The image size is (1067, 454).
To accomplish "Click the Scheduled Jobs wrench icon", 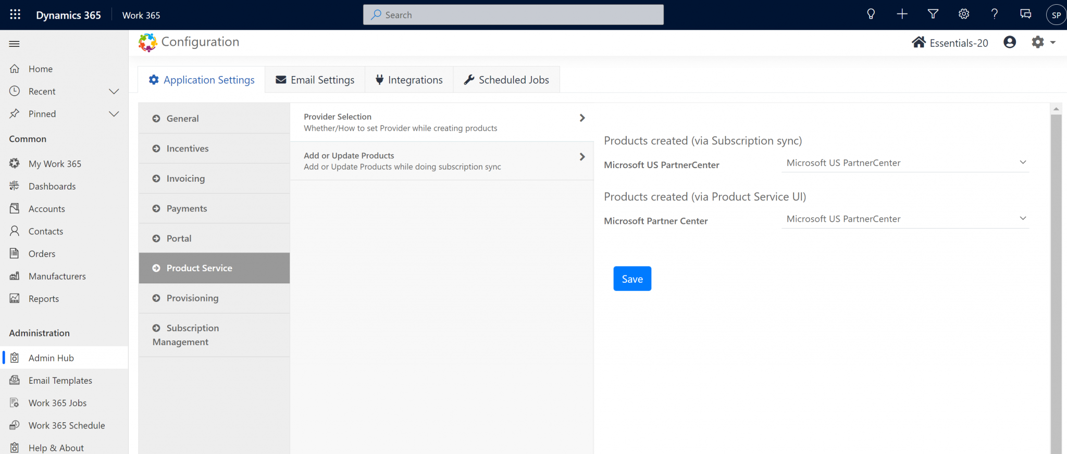I will 469,80.
